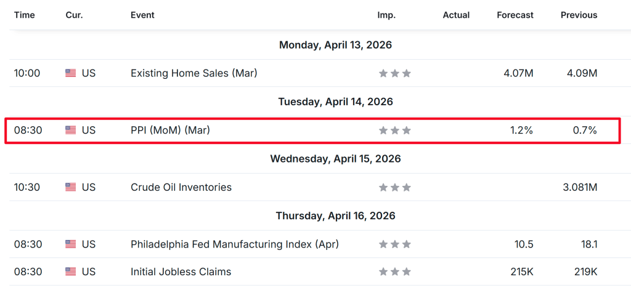Open PPI (MoM) (Mar) event details
Image resolution: width=631 pixels, height=293 pixels.
170,130
